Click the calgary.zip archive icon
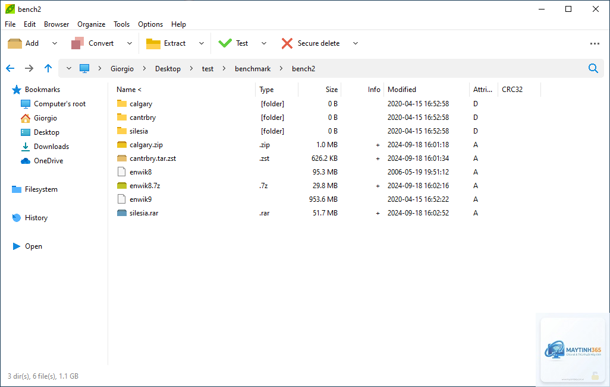This screenshot has width=610, height=387. pos(122,145)
